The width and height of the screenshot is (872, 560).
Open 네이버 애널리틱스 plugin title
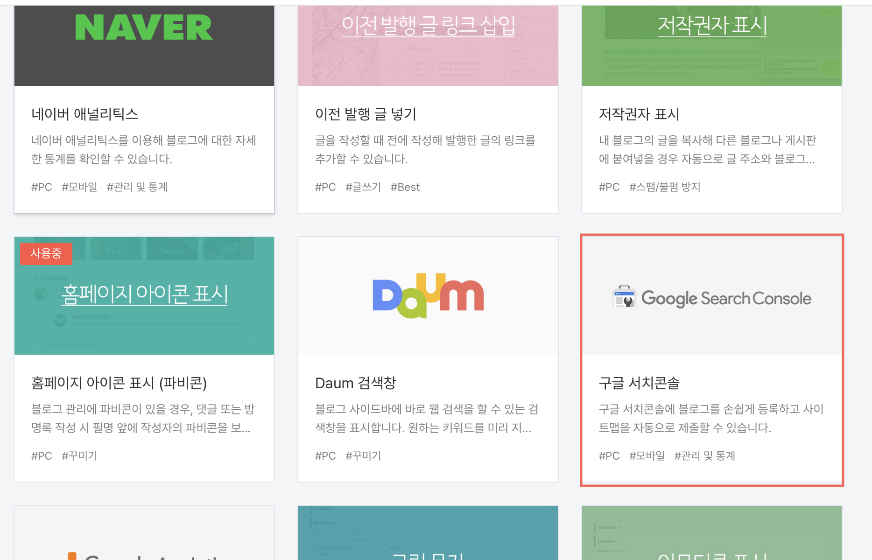[x=84, y=114]
